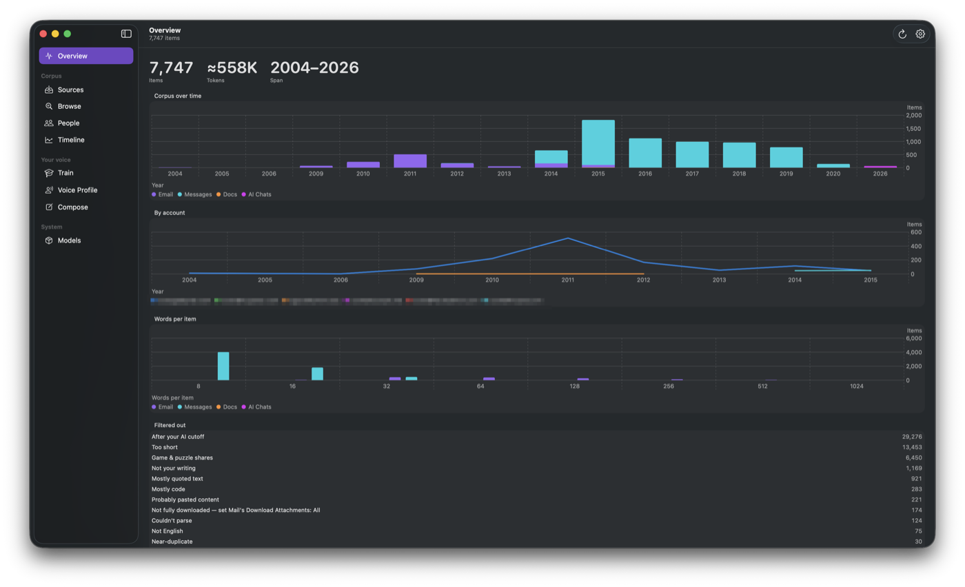Viewport: 965px width, 587px height.
Task: Click the 2017 bar in Corpus over time
Action: coord(692,155)
